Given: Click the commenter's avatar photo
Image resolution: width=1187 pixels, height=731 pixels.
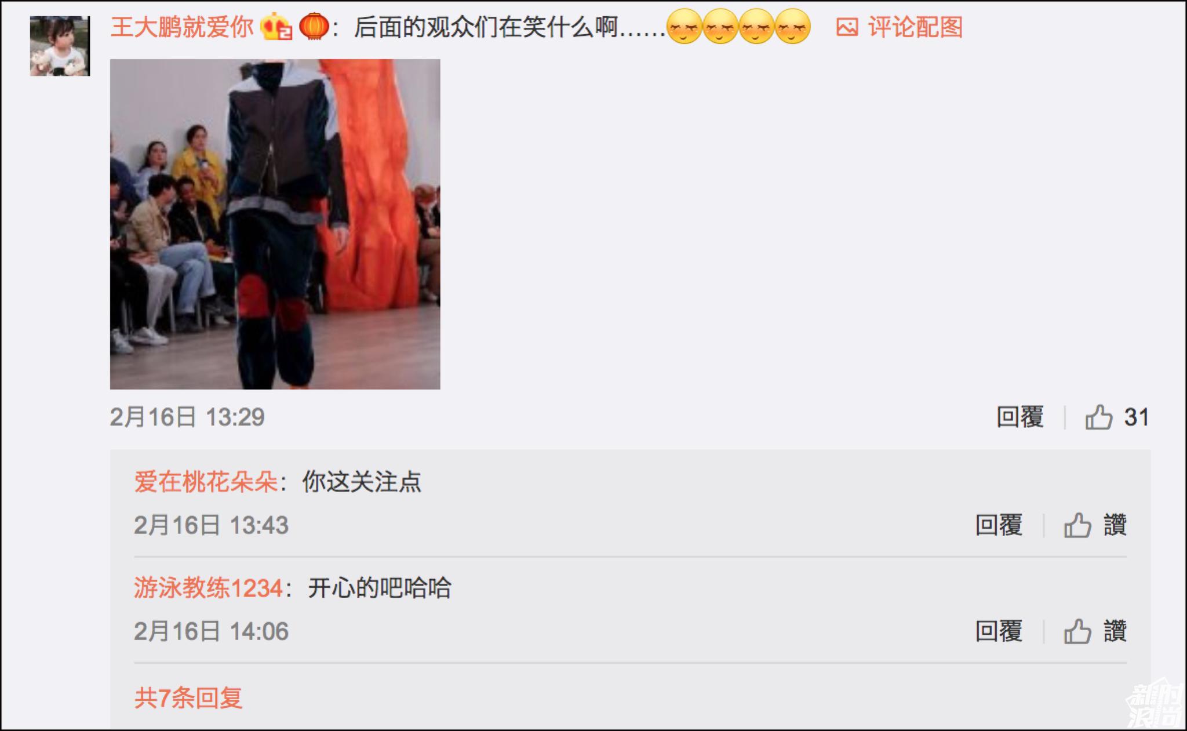Looking at the screenshot, I should pyautogui.click(x=60, y=46).
